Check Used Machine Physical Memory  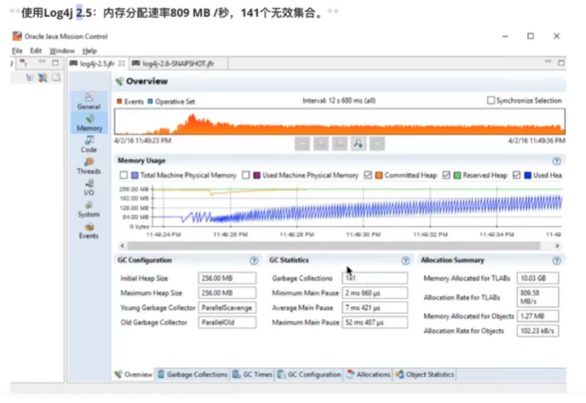pyautogui.click(x=245, y=175)
